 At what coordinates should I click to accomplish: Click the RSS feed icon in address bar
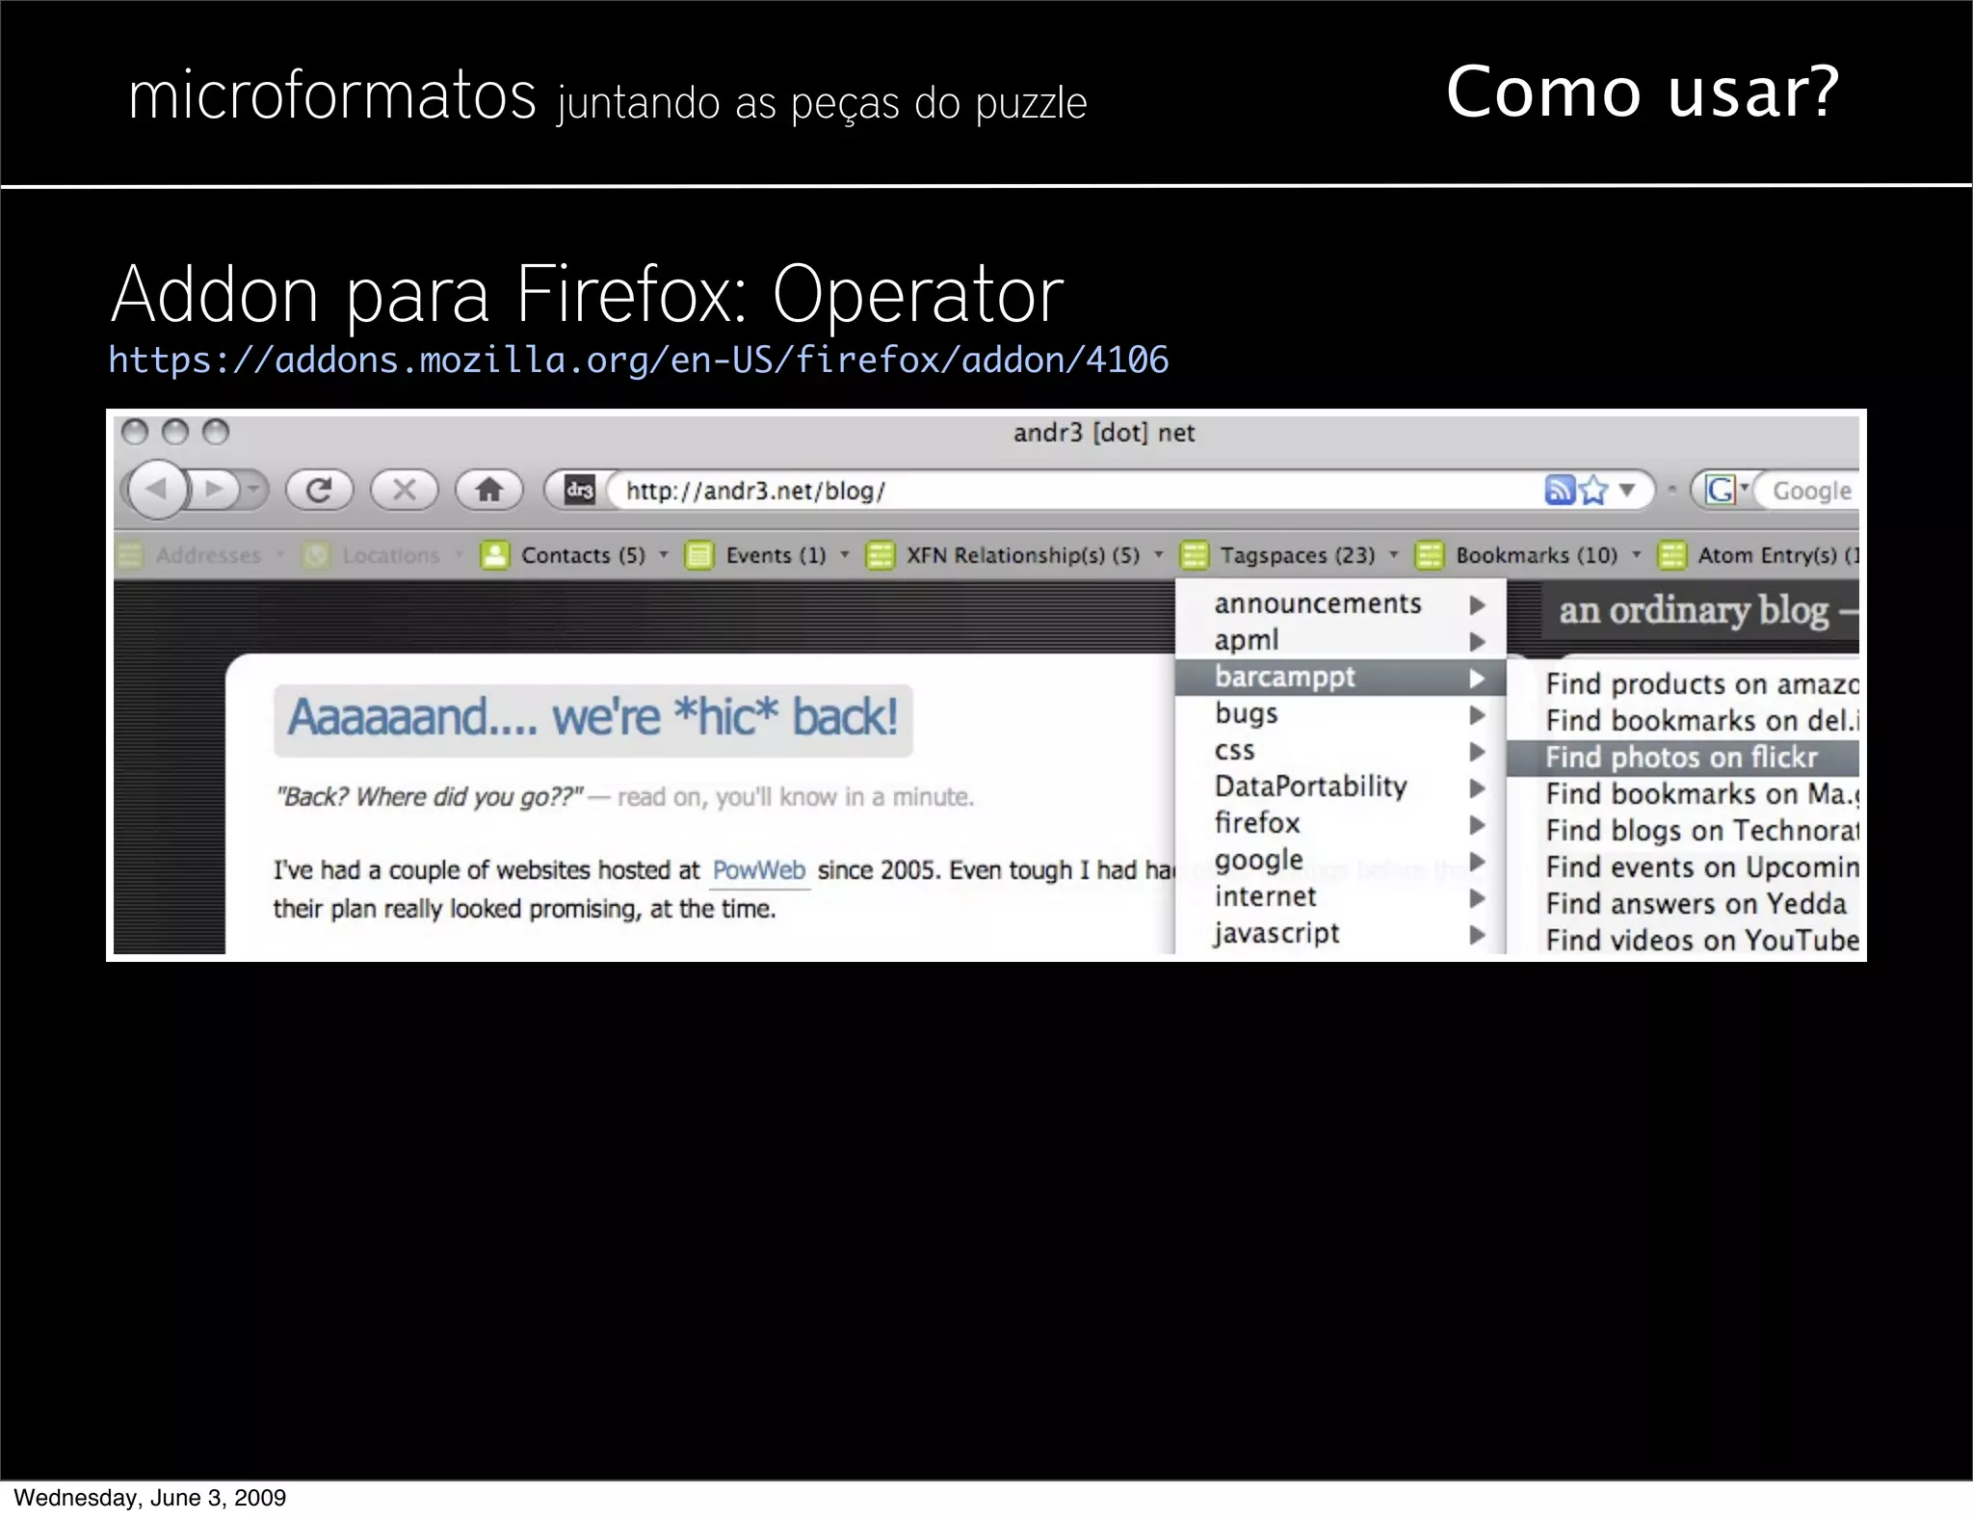[x=1558, y=490]
